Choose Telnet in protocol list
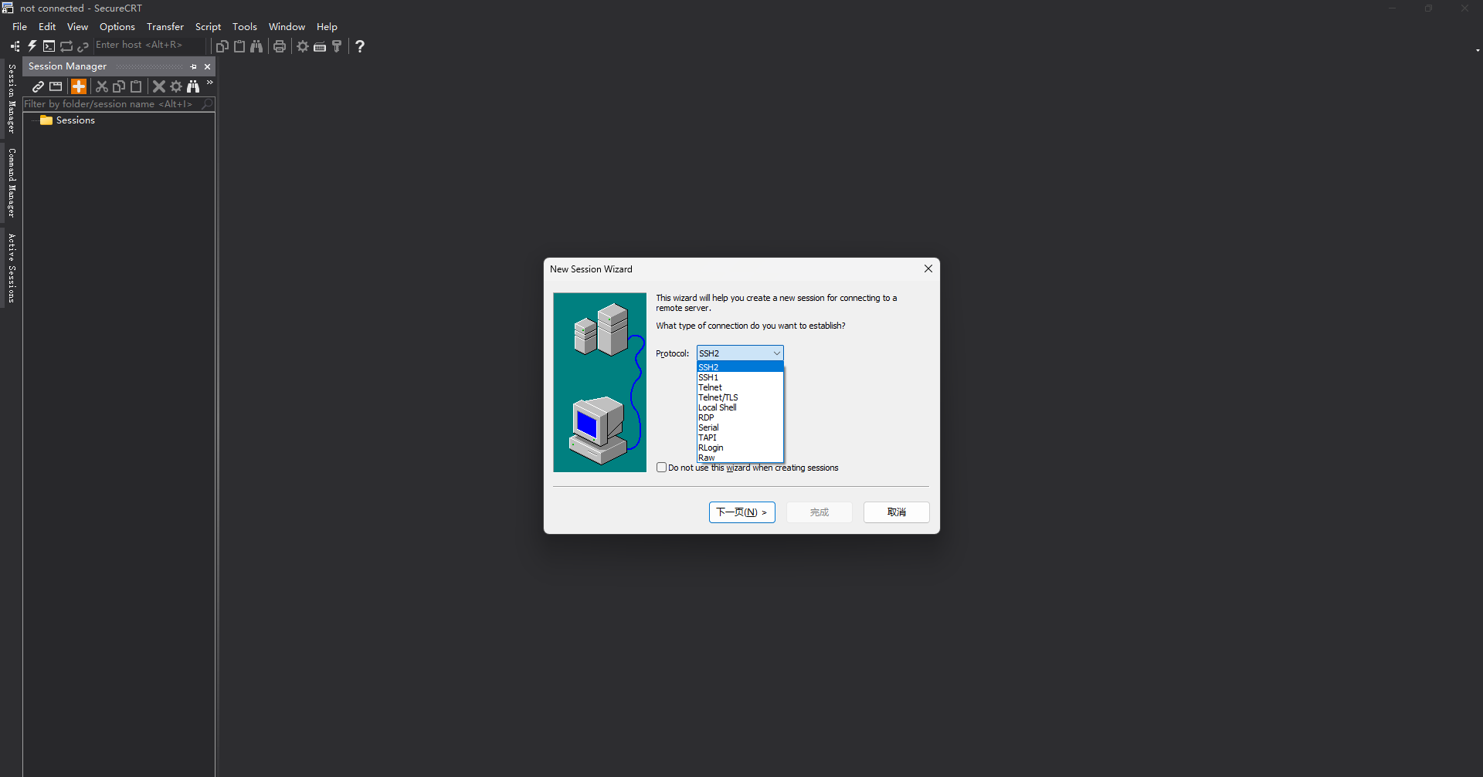This screenshot has width=1483, height=777. pyautogui.click(x=740, y=387)
